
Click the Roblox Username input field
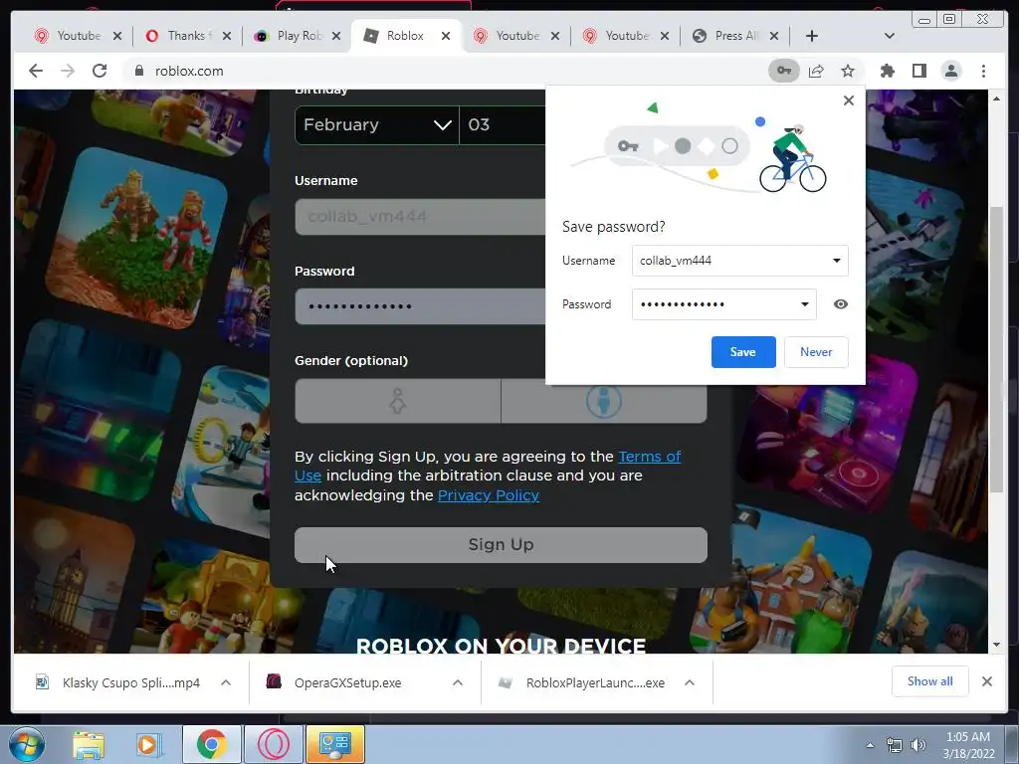point(421,216)
